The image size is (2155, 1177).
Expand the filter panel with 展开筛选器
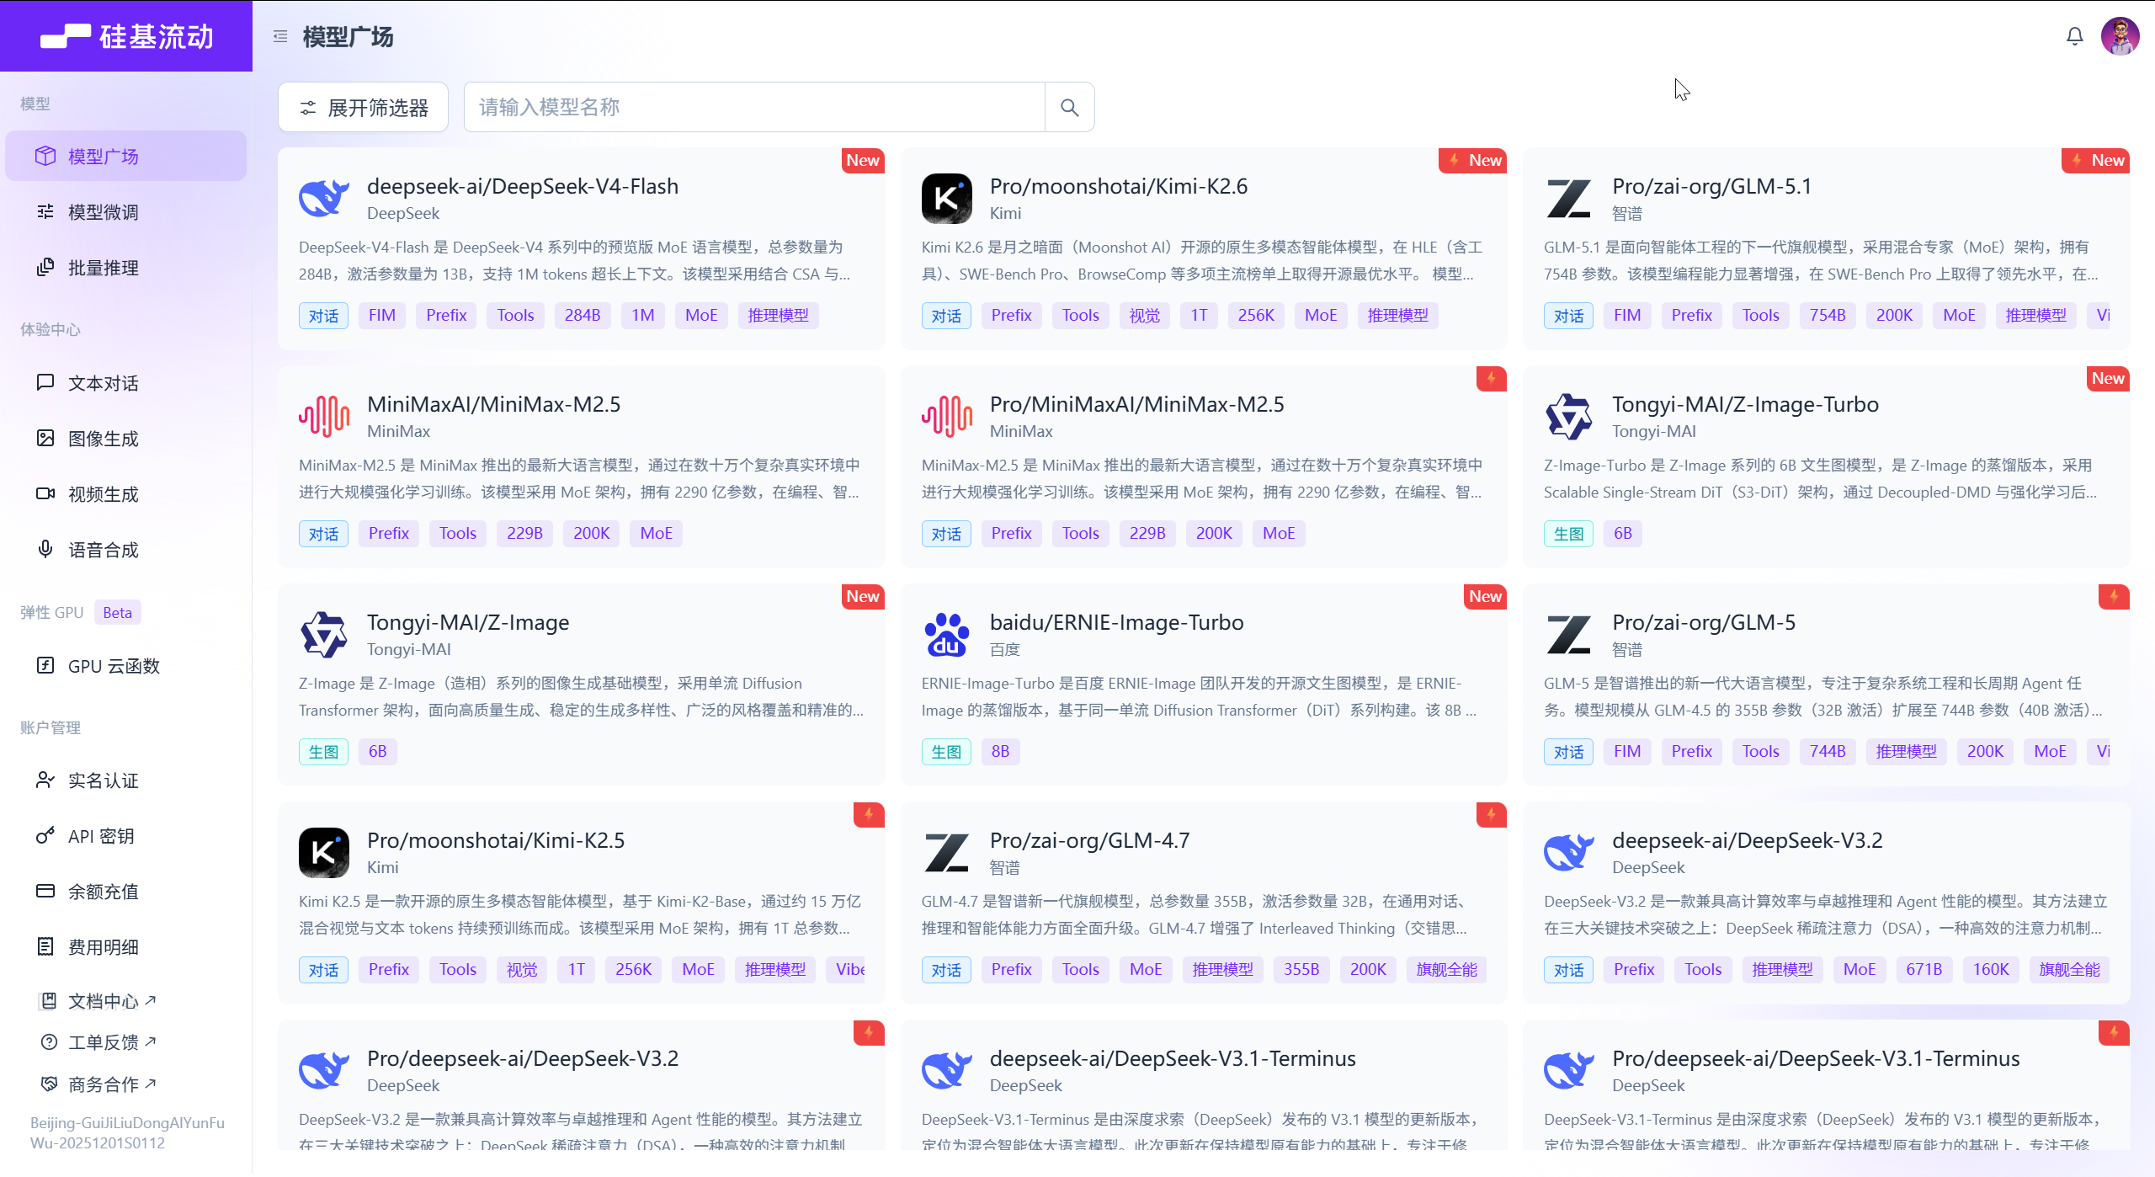pyautogui.click(x=364, y=107)
